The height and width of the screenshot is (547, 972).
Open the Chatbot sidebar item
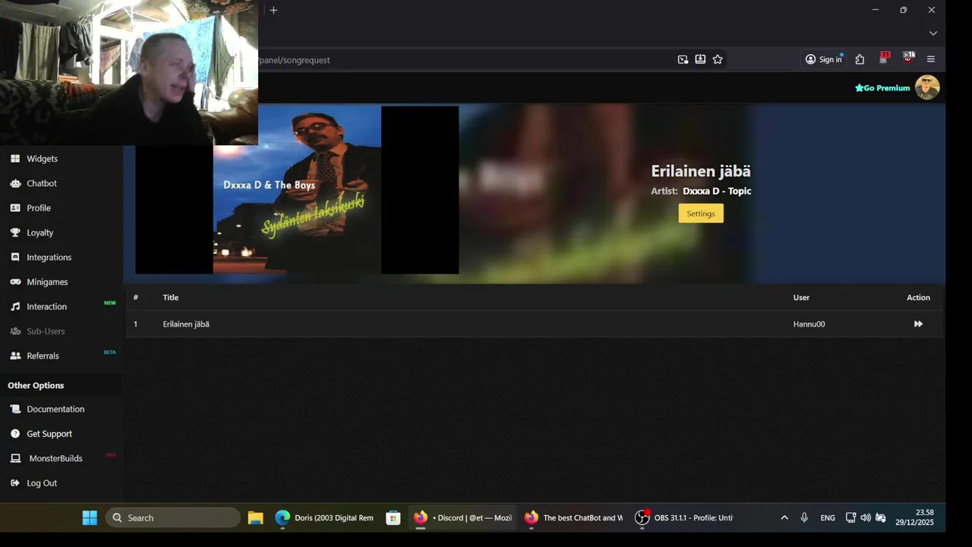tap(42, 183)
